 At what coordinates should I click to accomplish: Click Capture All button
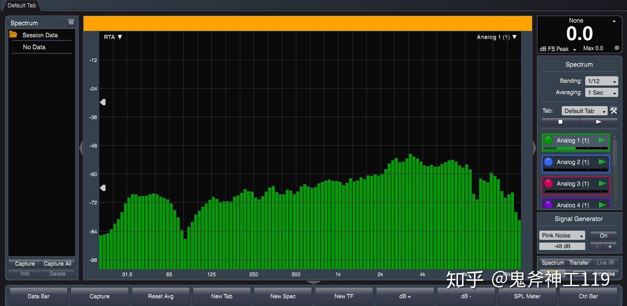coord(57,264)
